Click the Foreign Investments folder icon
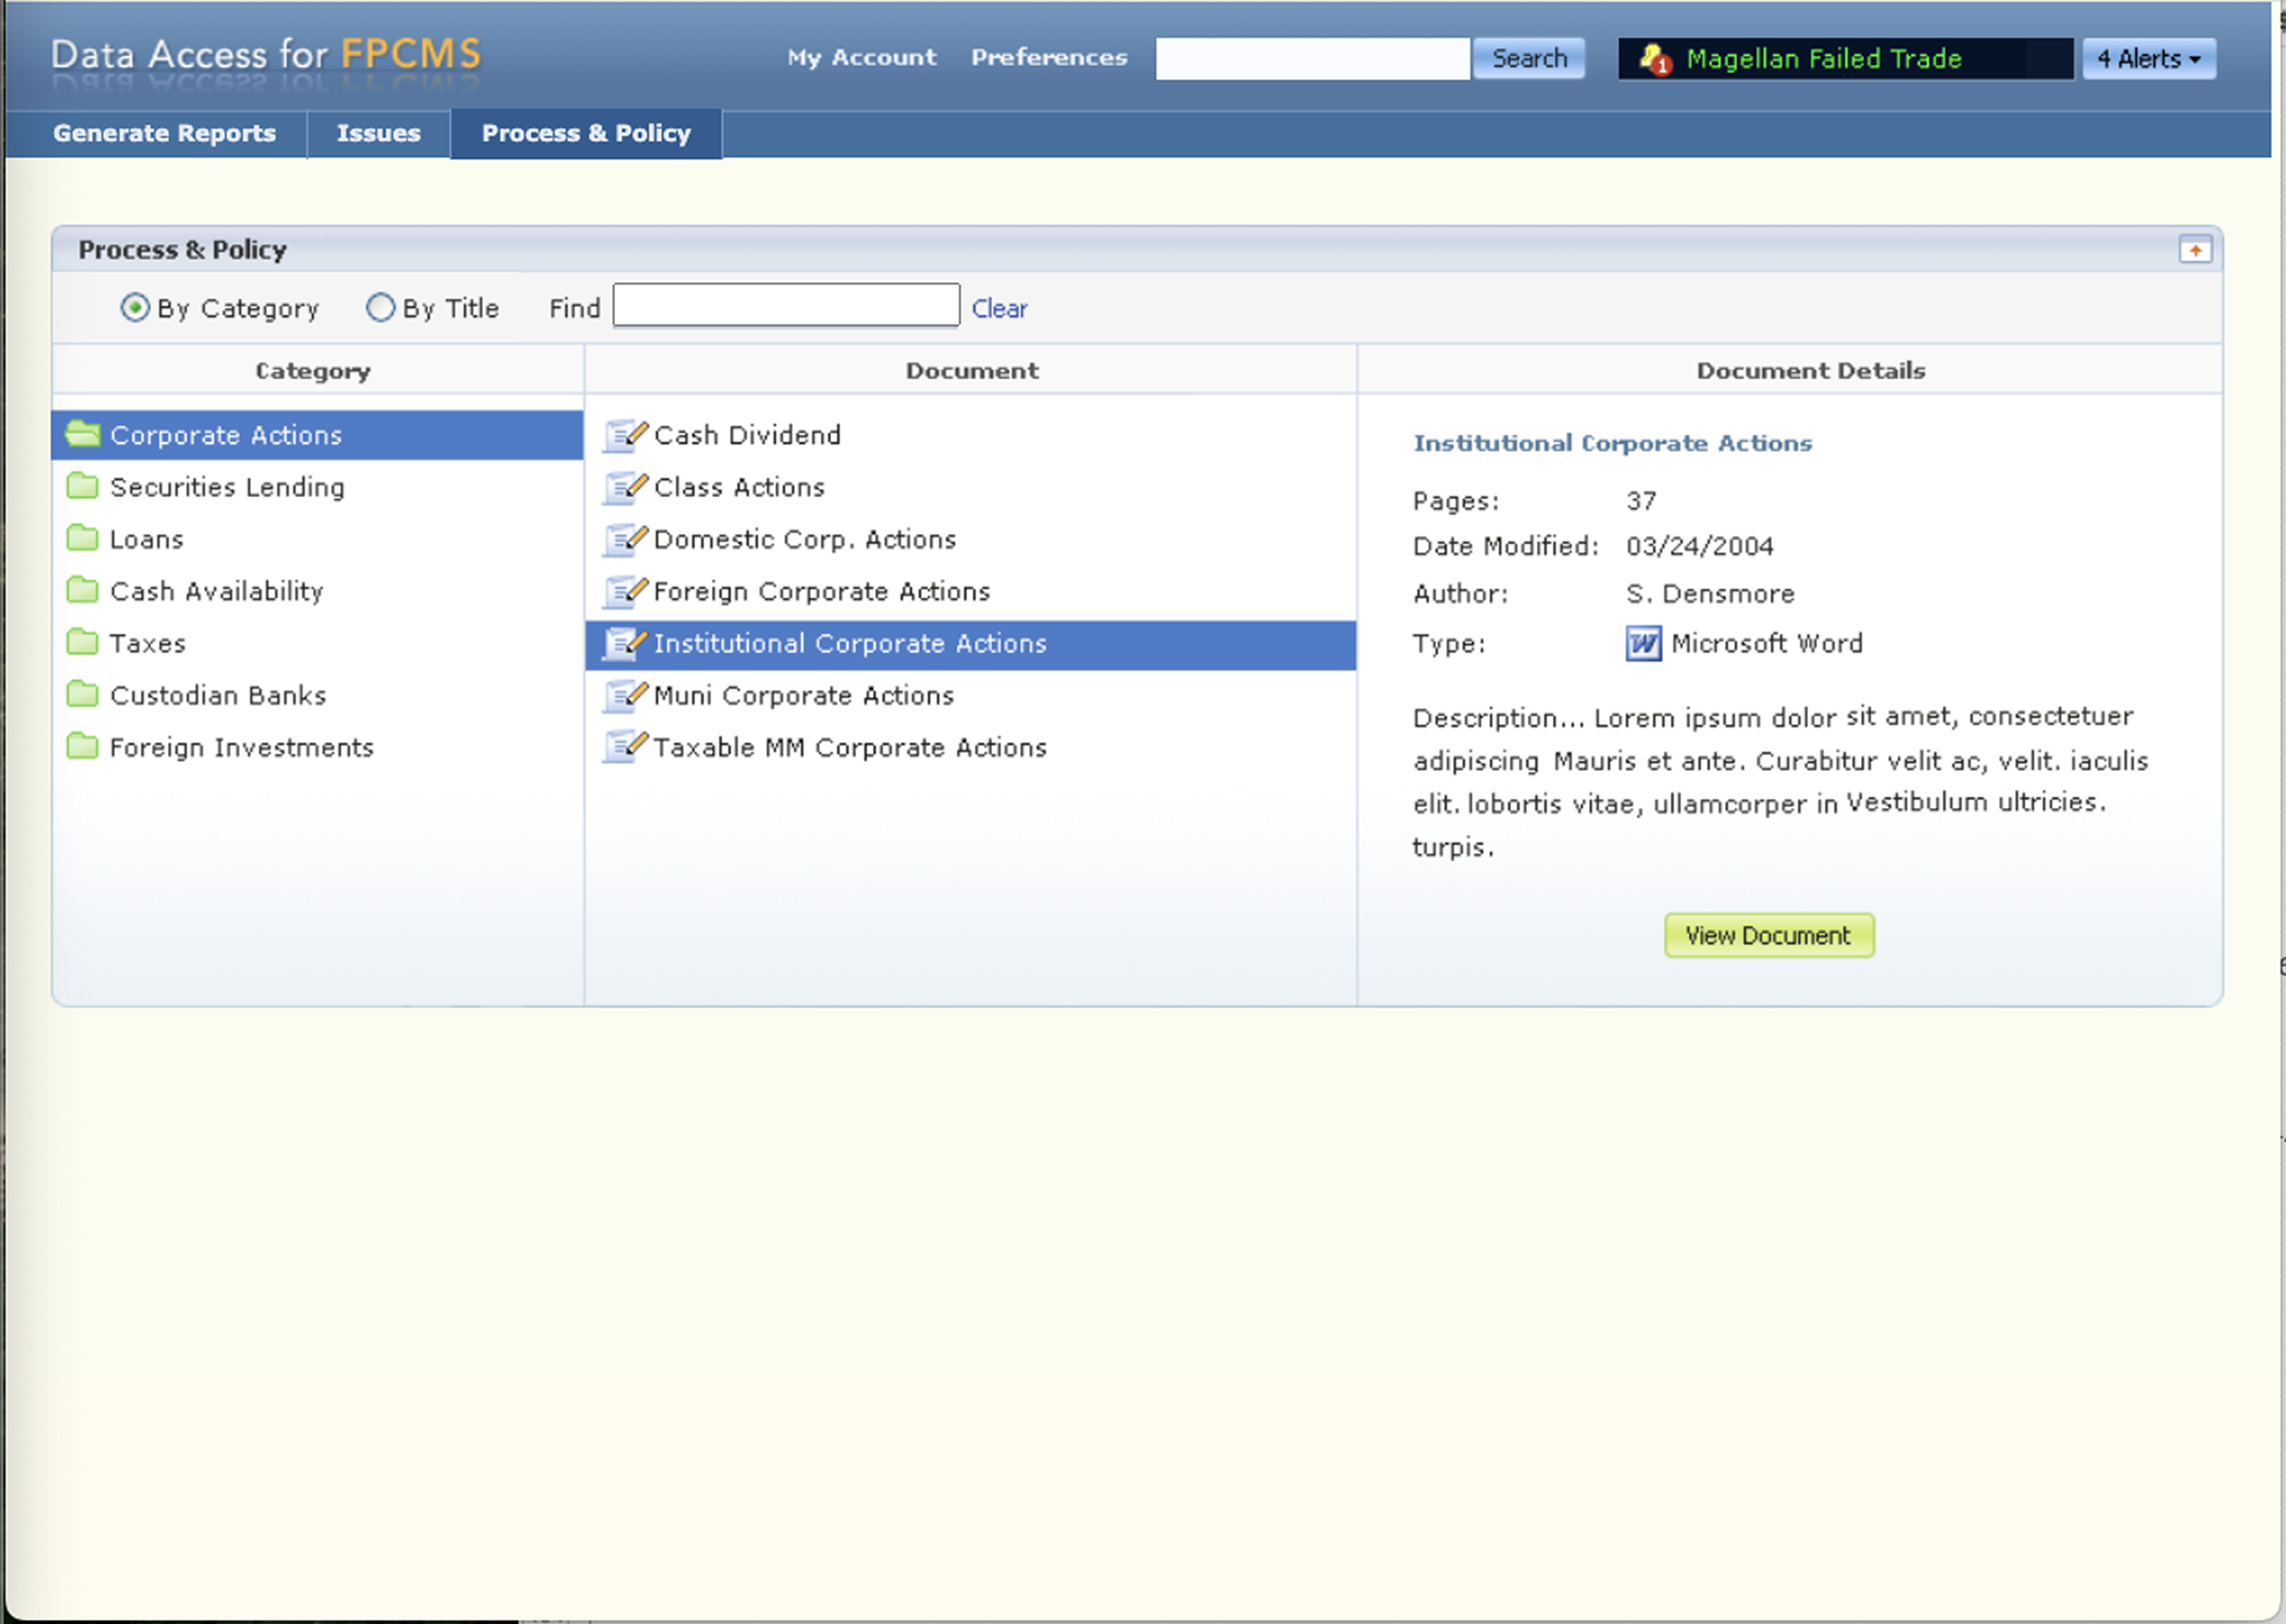Screen dimensions: 2286x1624 click(x=83, y=747)
